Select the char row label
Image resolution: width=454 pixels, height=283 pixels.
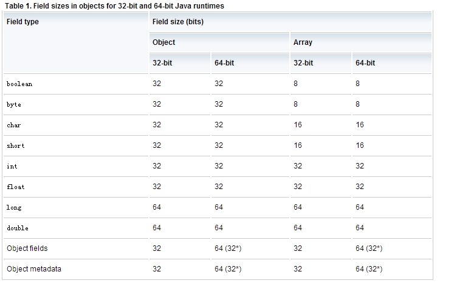click(x=13, y=125)
